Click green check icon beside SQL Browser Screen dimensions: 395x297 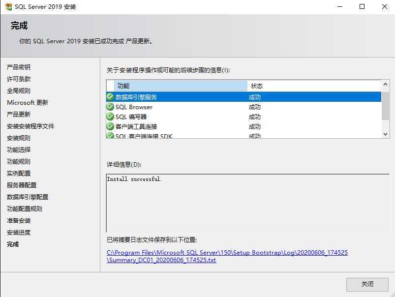coord(110,107)
